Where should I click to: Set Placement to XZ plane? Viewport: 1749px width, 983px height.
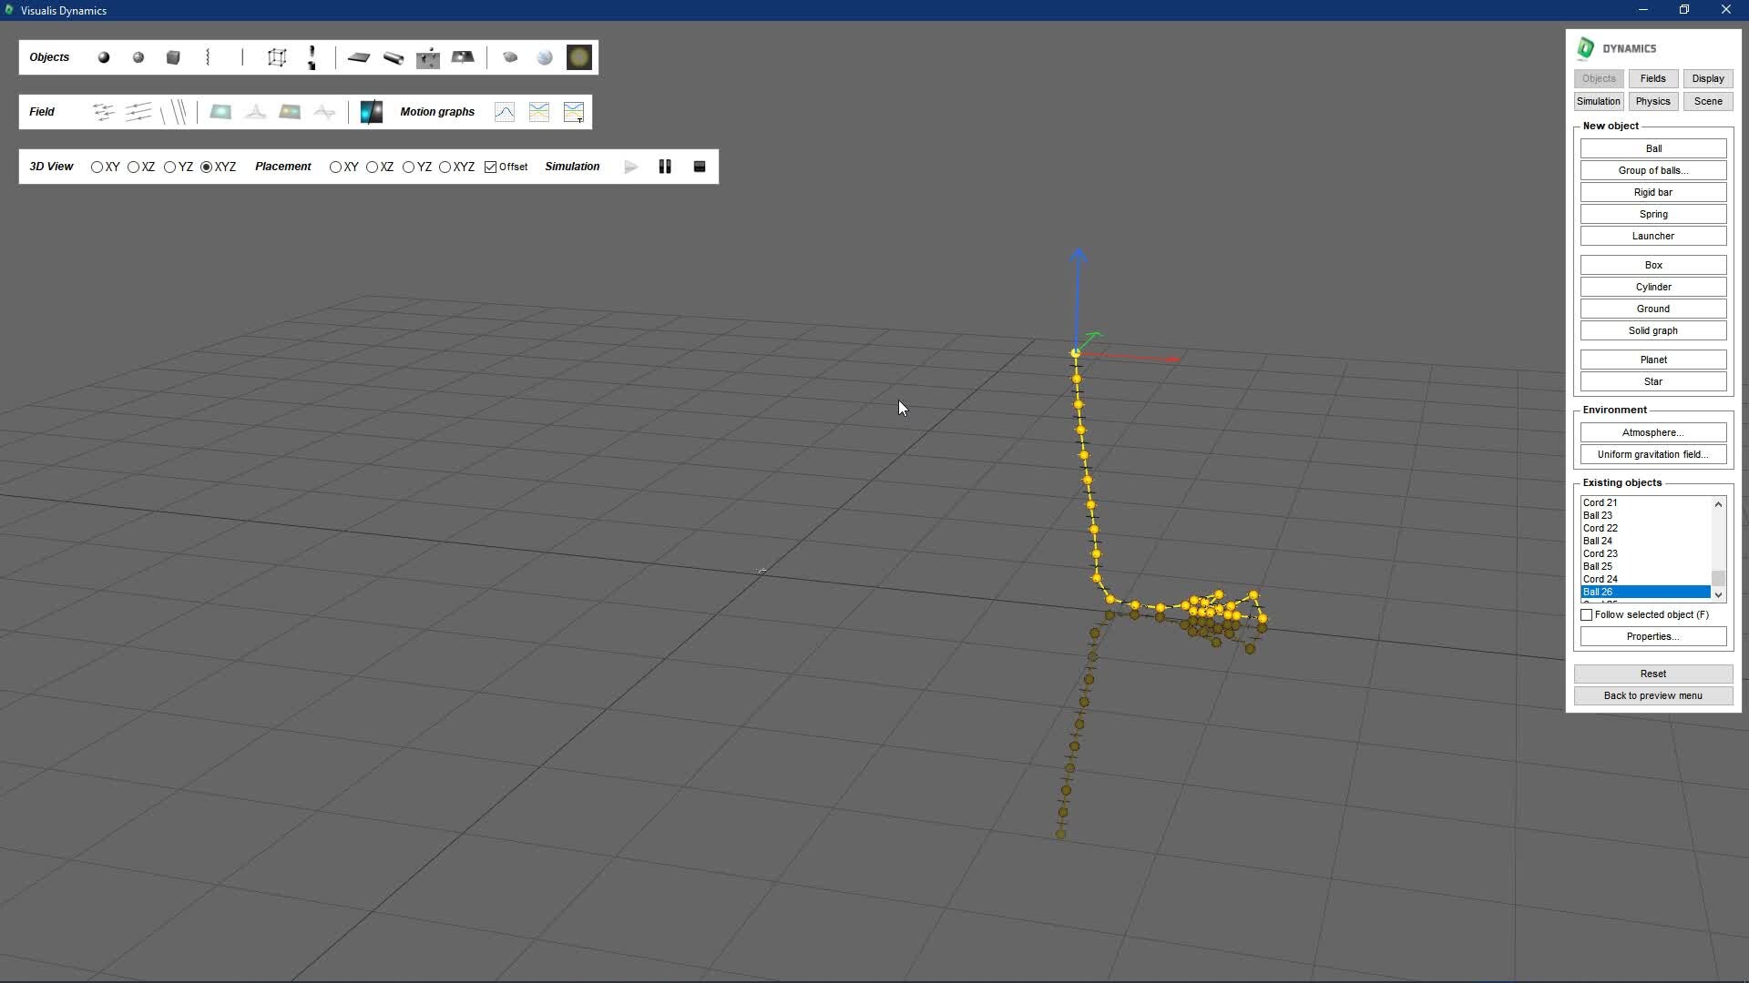coord(373,167)
